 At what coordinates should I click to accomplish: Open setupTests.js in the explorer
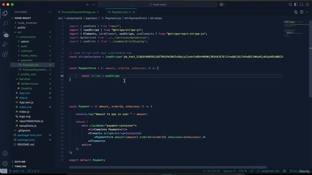tap(28, 126)
